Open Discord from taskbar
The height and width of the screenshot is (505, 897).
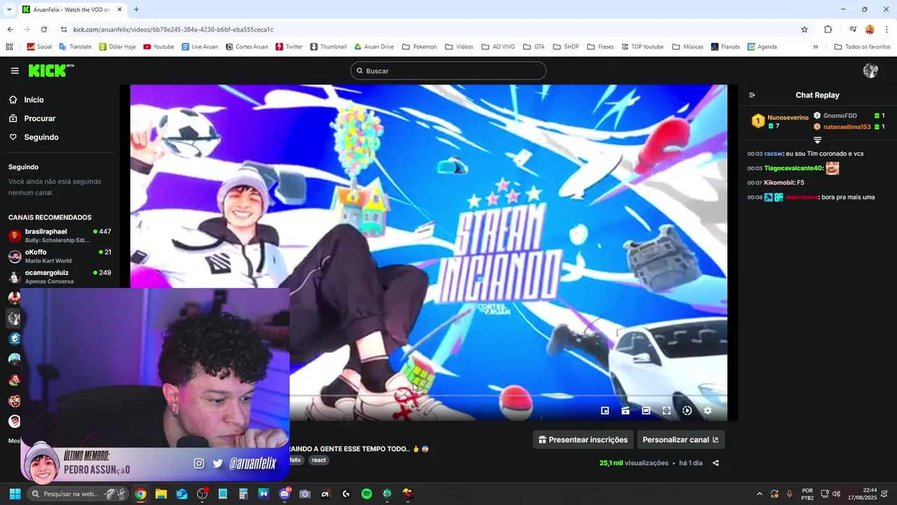click(x=285, y=494)
